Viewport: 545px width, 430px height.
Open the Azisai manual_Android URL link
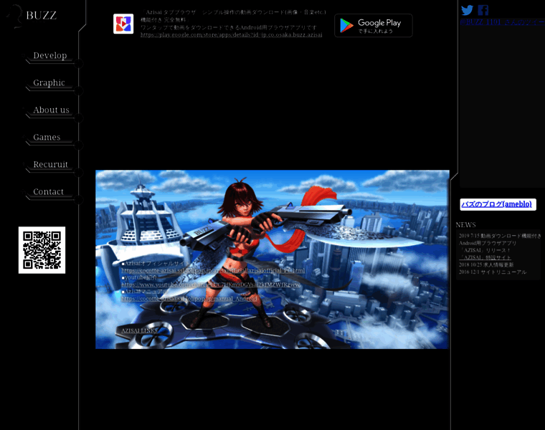point(189,299)
